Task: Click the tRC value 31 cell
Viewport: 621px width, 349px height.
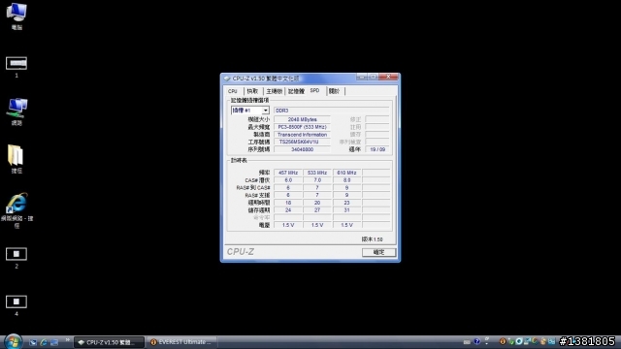Action: pyautogui.click(x=346, y=210)
